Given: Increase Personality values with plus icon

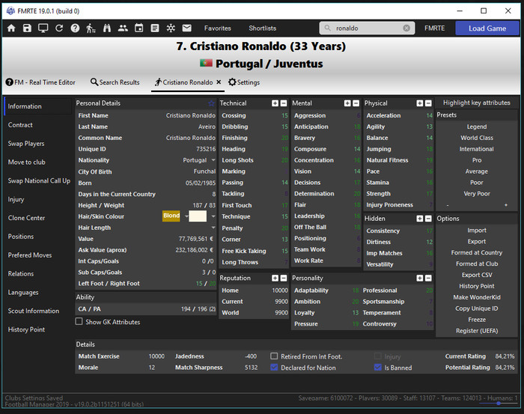Looking at the screenshot, I should pos(420,278).
